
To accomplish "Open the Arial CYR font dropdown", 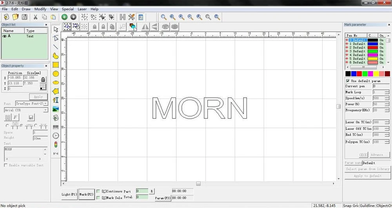I will click(x=45, y=110).
